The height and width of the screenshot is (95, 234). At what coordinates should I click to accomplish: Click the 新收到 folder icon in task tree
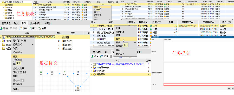pyautogui.click(x=6, y=5)
